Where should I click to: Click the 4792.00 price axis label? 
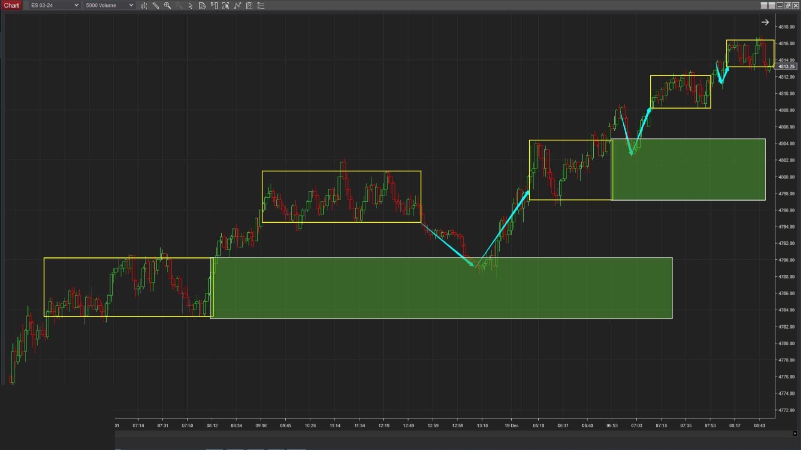(x=786, y=243)
